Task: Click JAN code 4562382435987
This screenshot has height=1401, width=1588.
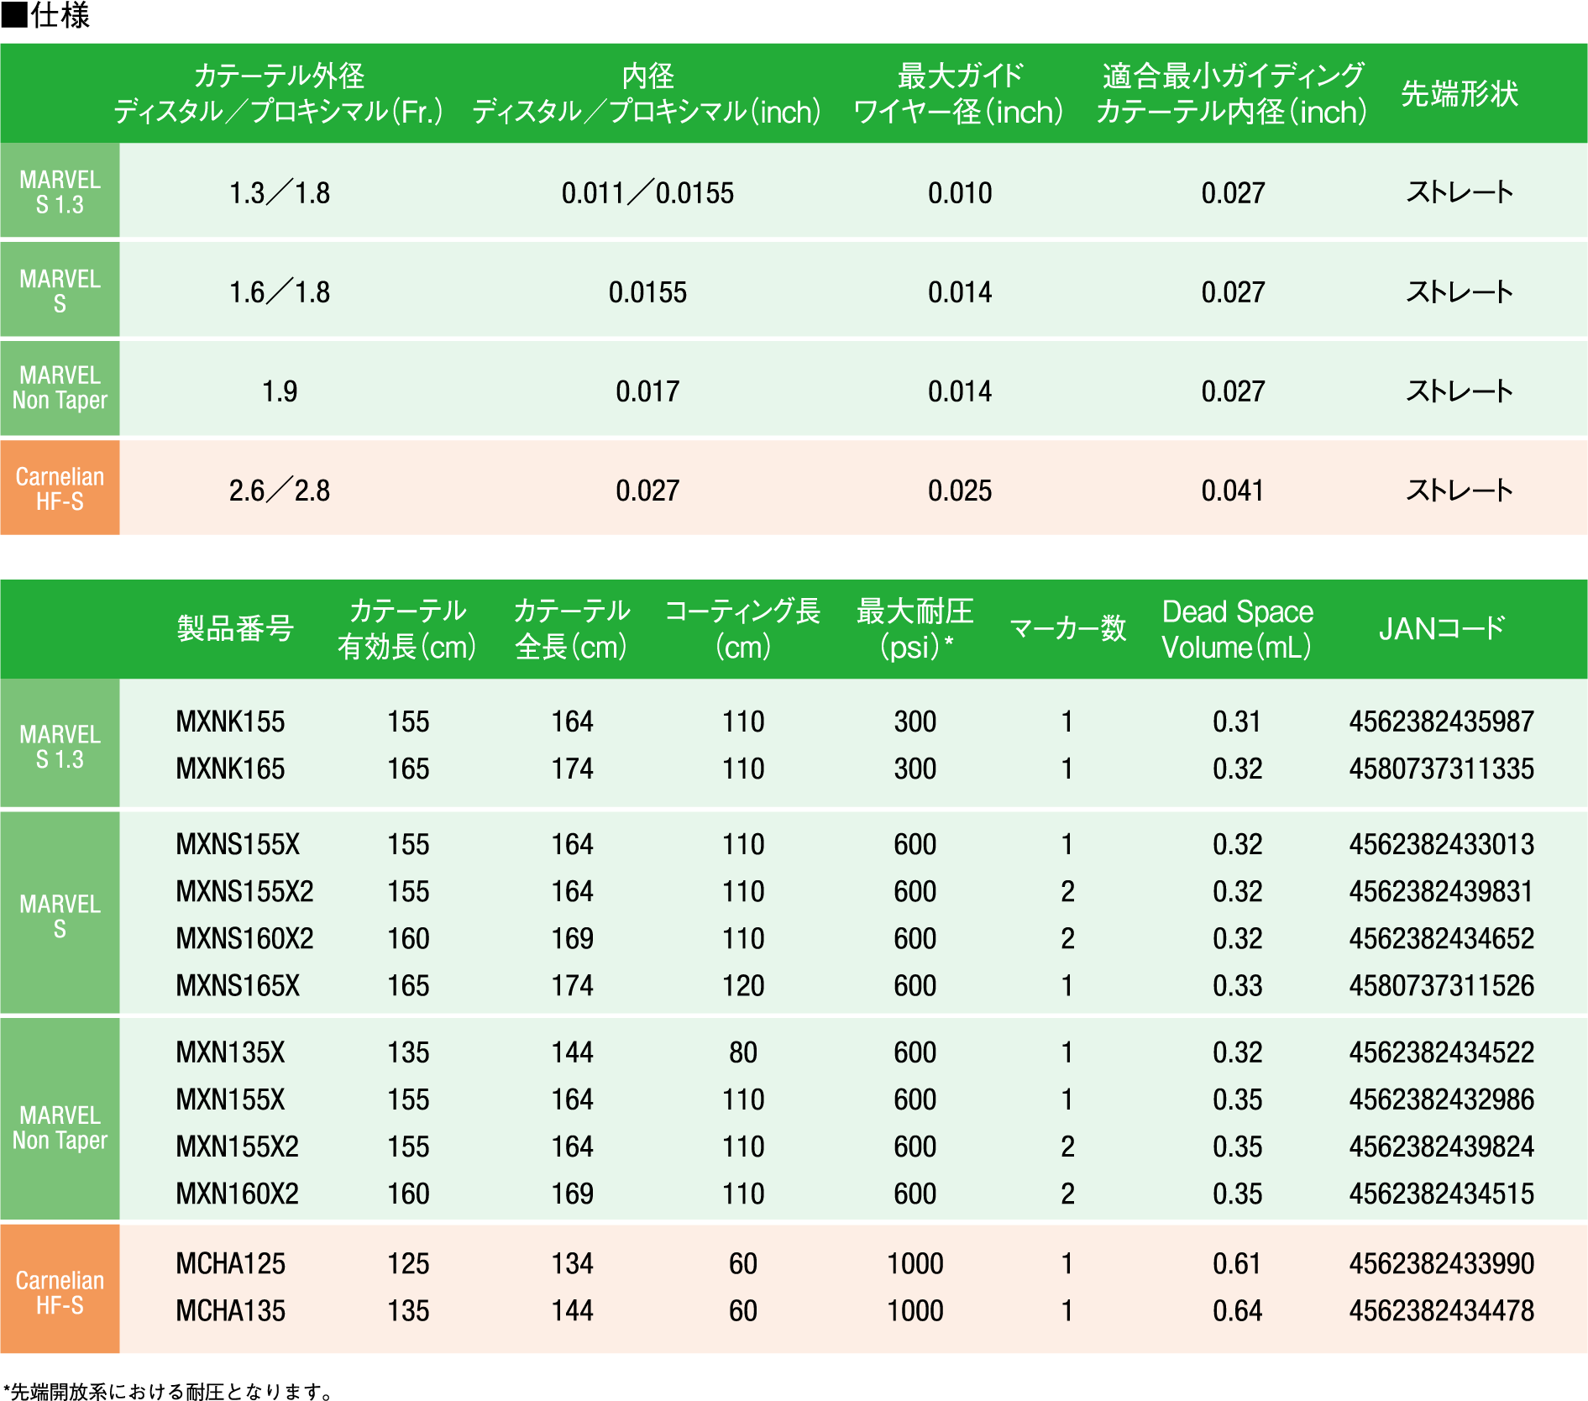Action: 1441,721
